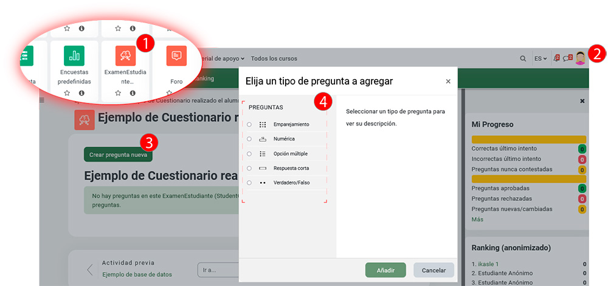Star the ExamenEstudiante activity
The image size is (608, 286).
coord(119,93)
